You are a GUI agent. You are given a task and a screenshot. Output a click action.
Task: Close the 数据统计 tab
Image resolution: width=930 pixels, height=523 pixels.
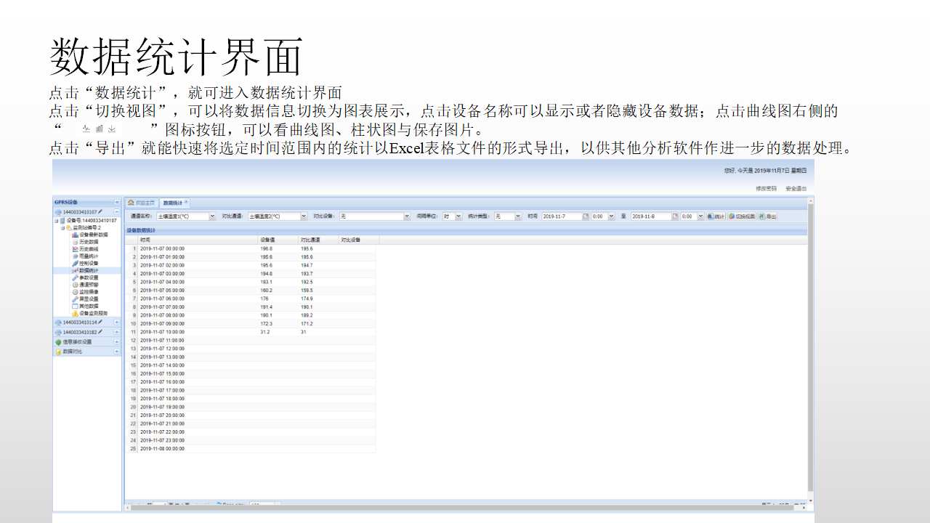click(186, 202)
